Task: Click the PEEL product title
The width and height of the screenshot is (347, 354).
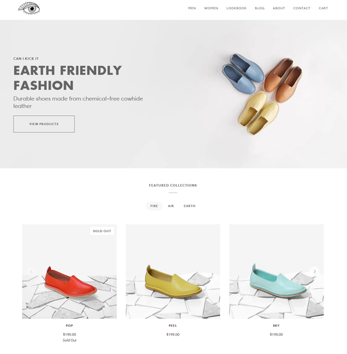Action: (173, 326)
